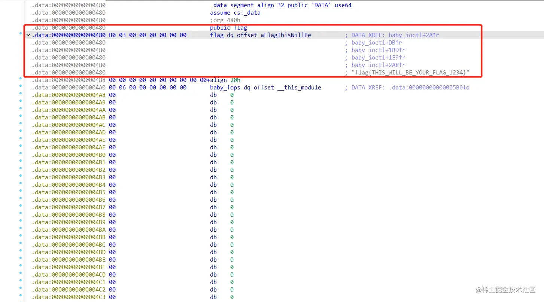
Task: Click address .data:00000000000004AC
Action: tap(69, 125)
